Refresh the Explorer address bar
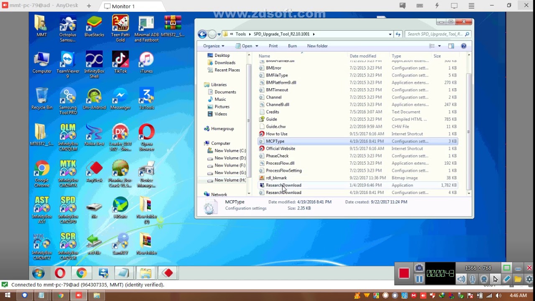This screenshot has height=301, width=535. pyautogui.click(x=398, y=34)
